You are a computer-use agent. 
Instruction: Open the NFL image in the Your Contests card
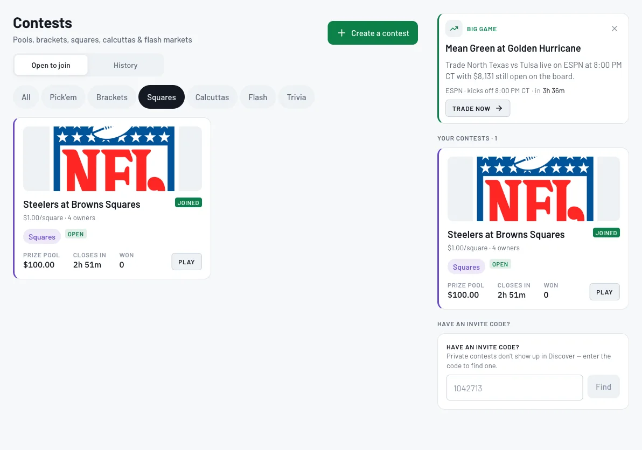coord(534,189)
